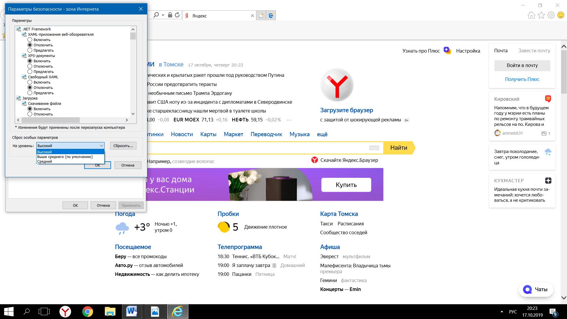Select Предлагать under XAML-приложения веб-обозревателя
The image size is (567, 319).
pos(30,50)
